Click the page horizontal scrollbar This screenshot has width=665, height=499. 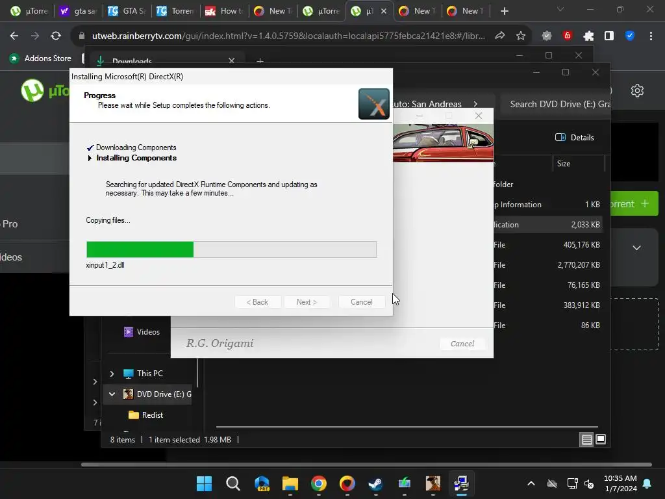click(x=366, y=465)
